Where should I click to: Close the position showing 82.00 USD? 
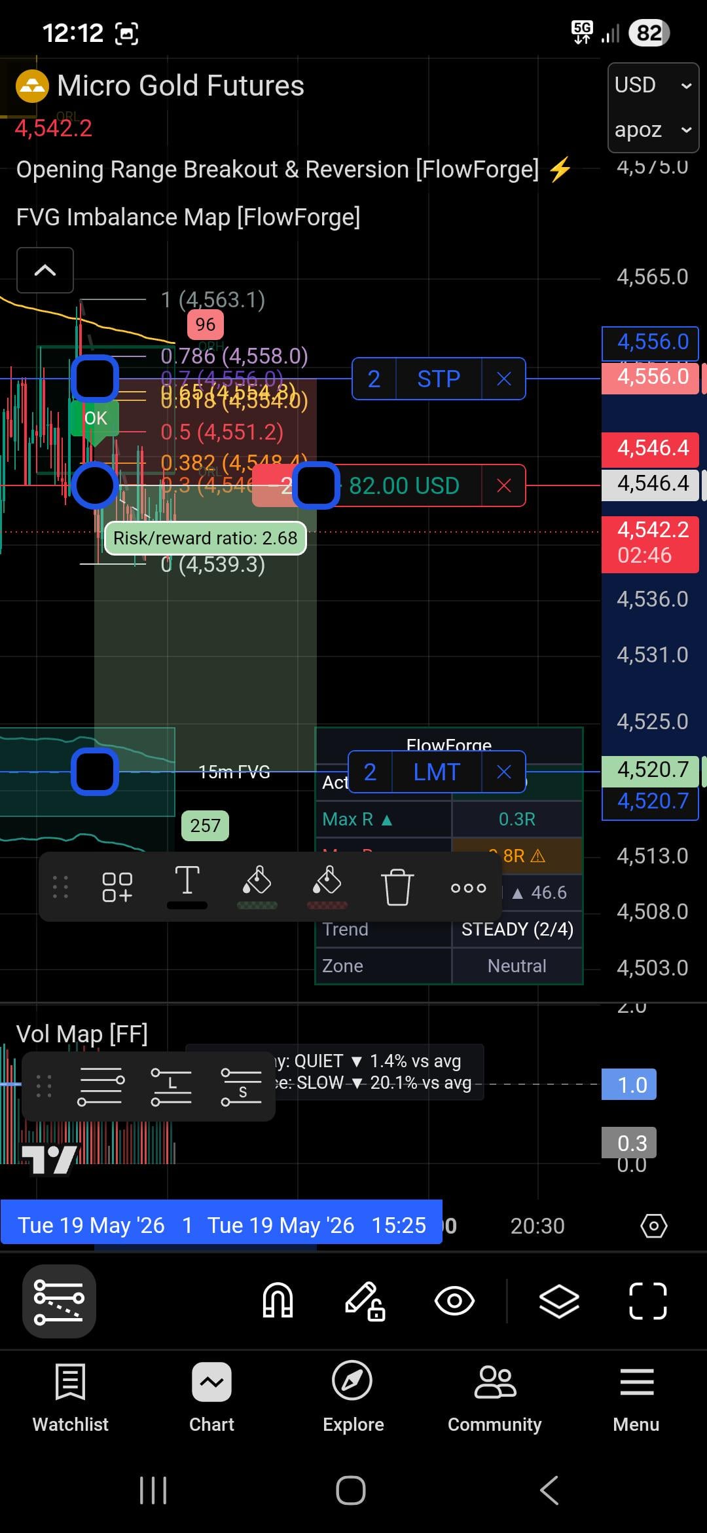[503, 485]
